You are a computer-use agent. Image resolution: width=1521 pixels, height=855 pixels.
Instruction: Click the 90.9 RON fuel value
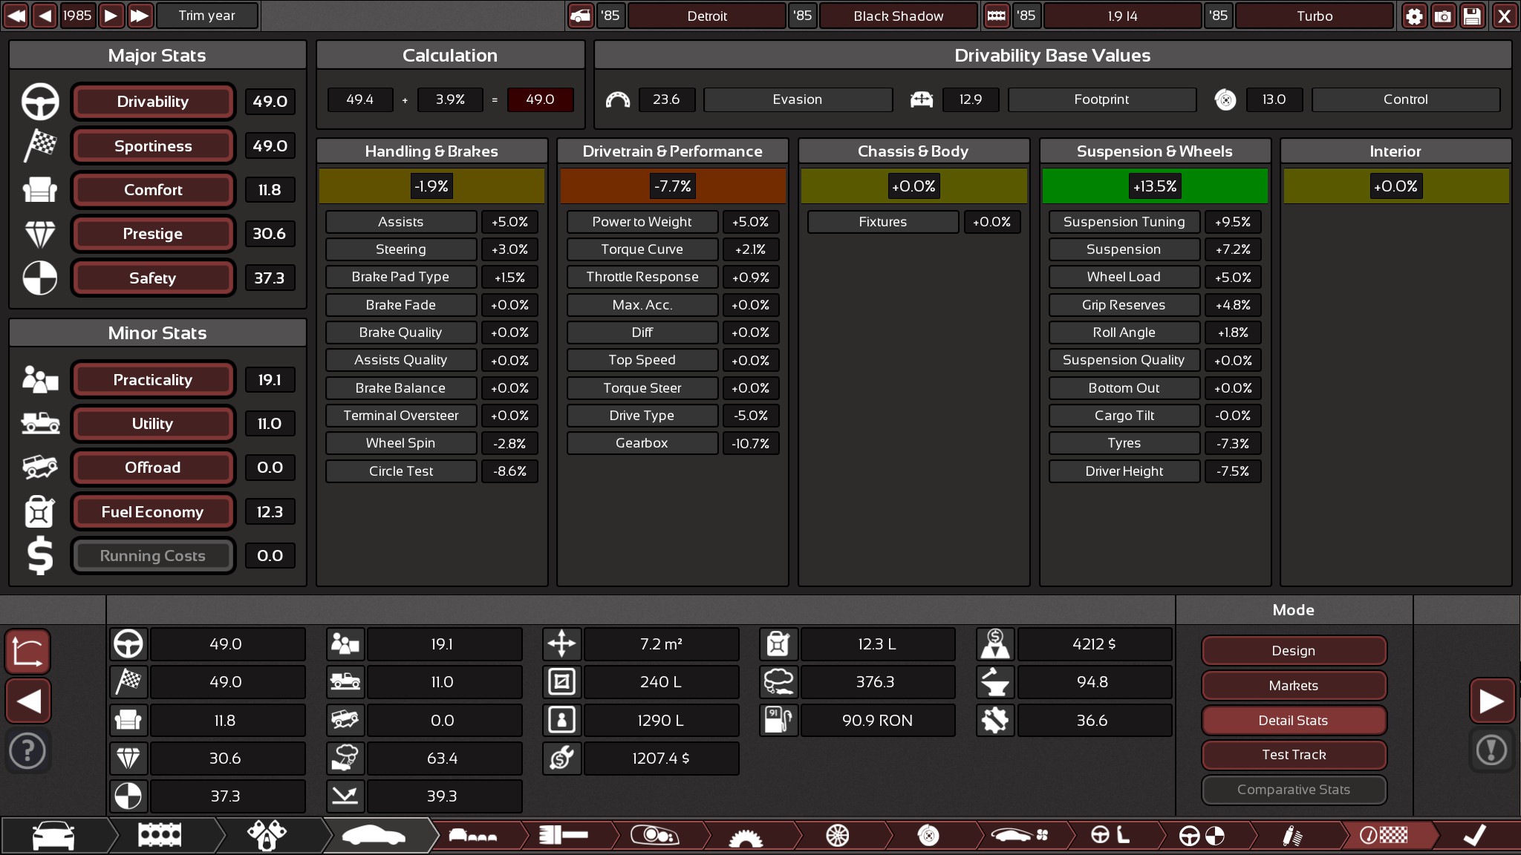coord(877,721)
